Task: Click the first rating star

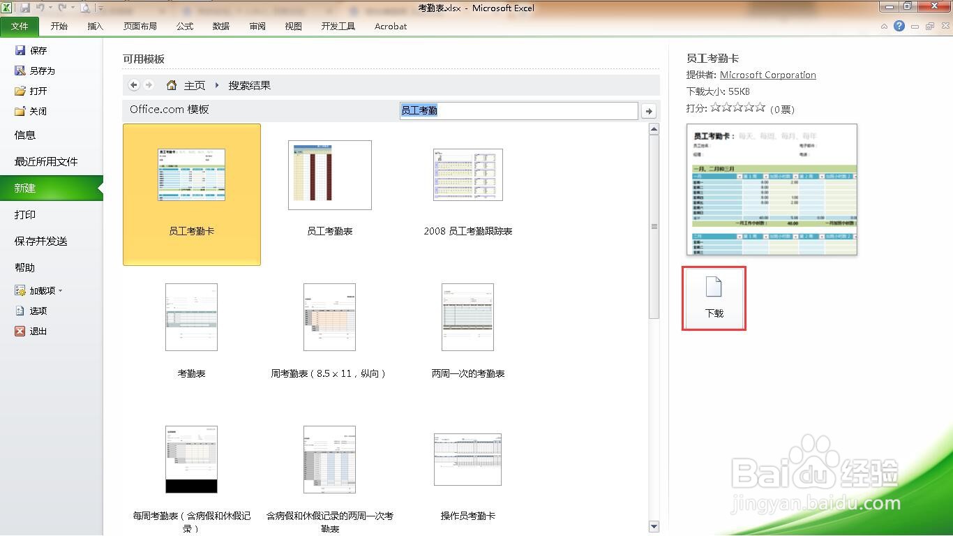Action: point(716,107)
